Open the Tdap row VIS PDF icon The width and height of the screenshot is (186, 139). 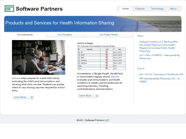(106, 66)
